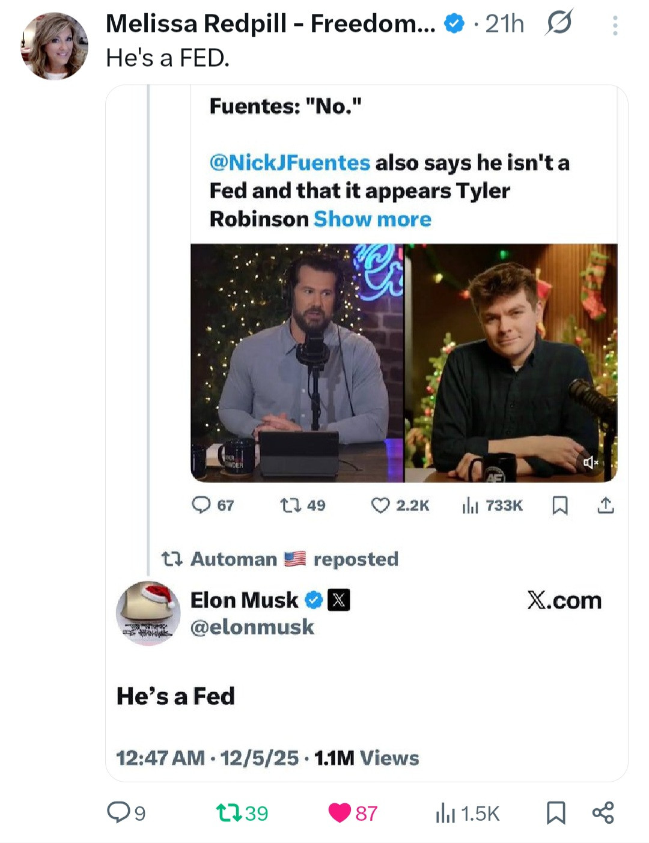This screenshot has height=843, width=649.
Task: View the 733K views analytics icon
Action: pos(470,505)
